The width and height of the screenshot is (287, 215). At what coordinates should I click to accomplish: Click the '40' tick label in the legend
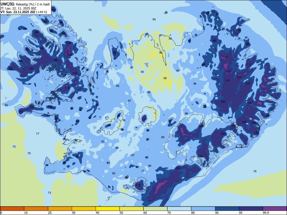(97, 213)
